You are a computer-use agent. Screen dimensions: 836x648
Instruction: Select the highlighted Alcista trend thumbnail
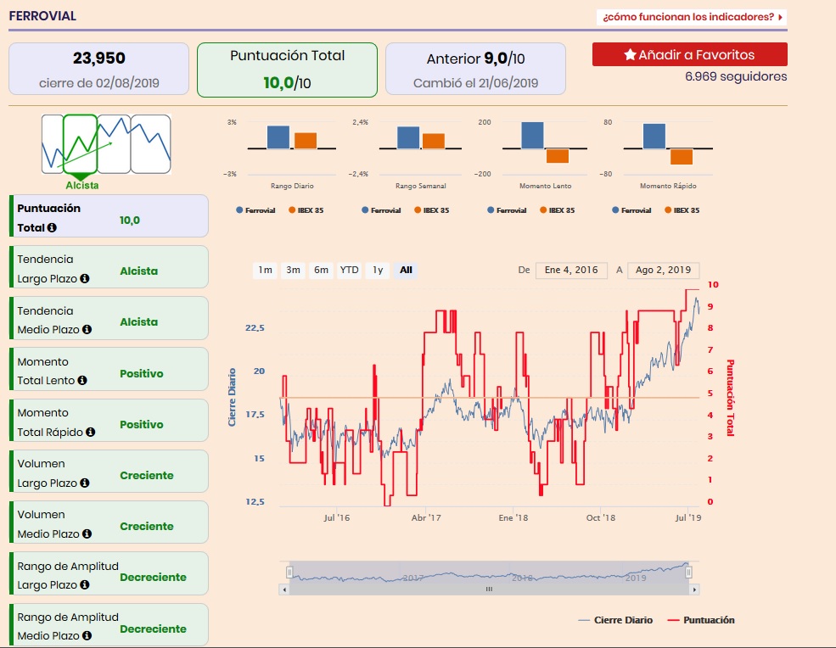click(x=80, y=144)
